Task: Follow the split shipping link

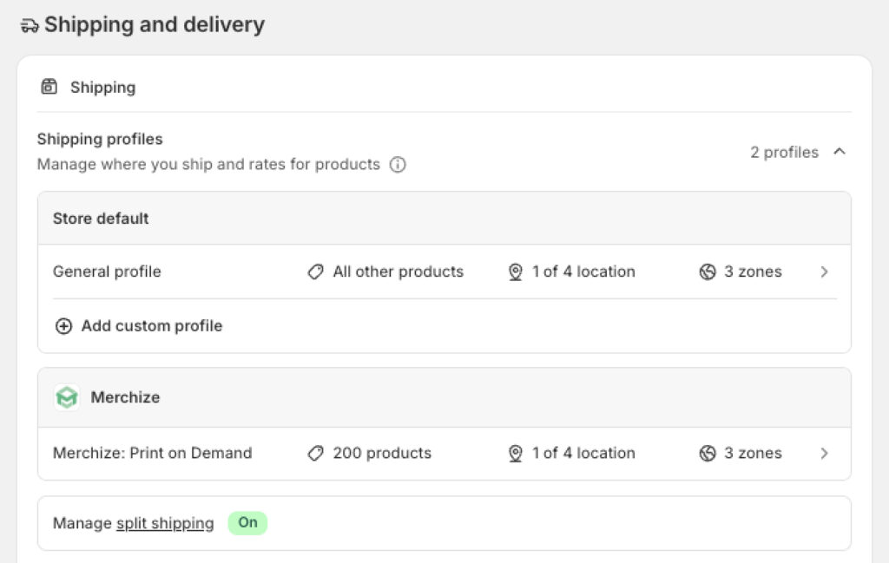Action: [x=165, y=523]
